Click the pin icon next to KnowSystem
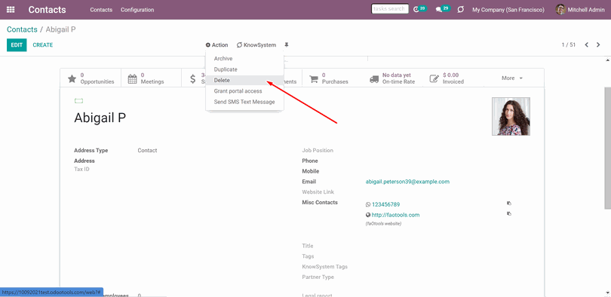Image resolution: width=611 pixels, height=297 pixels. tap(287, 44)
